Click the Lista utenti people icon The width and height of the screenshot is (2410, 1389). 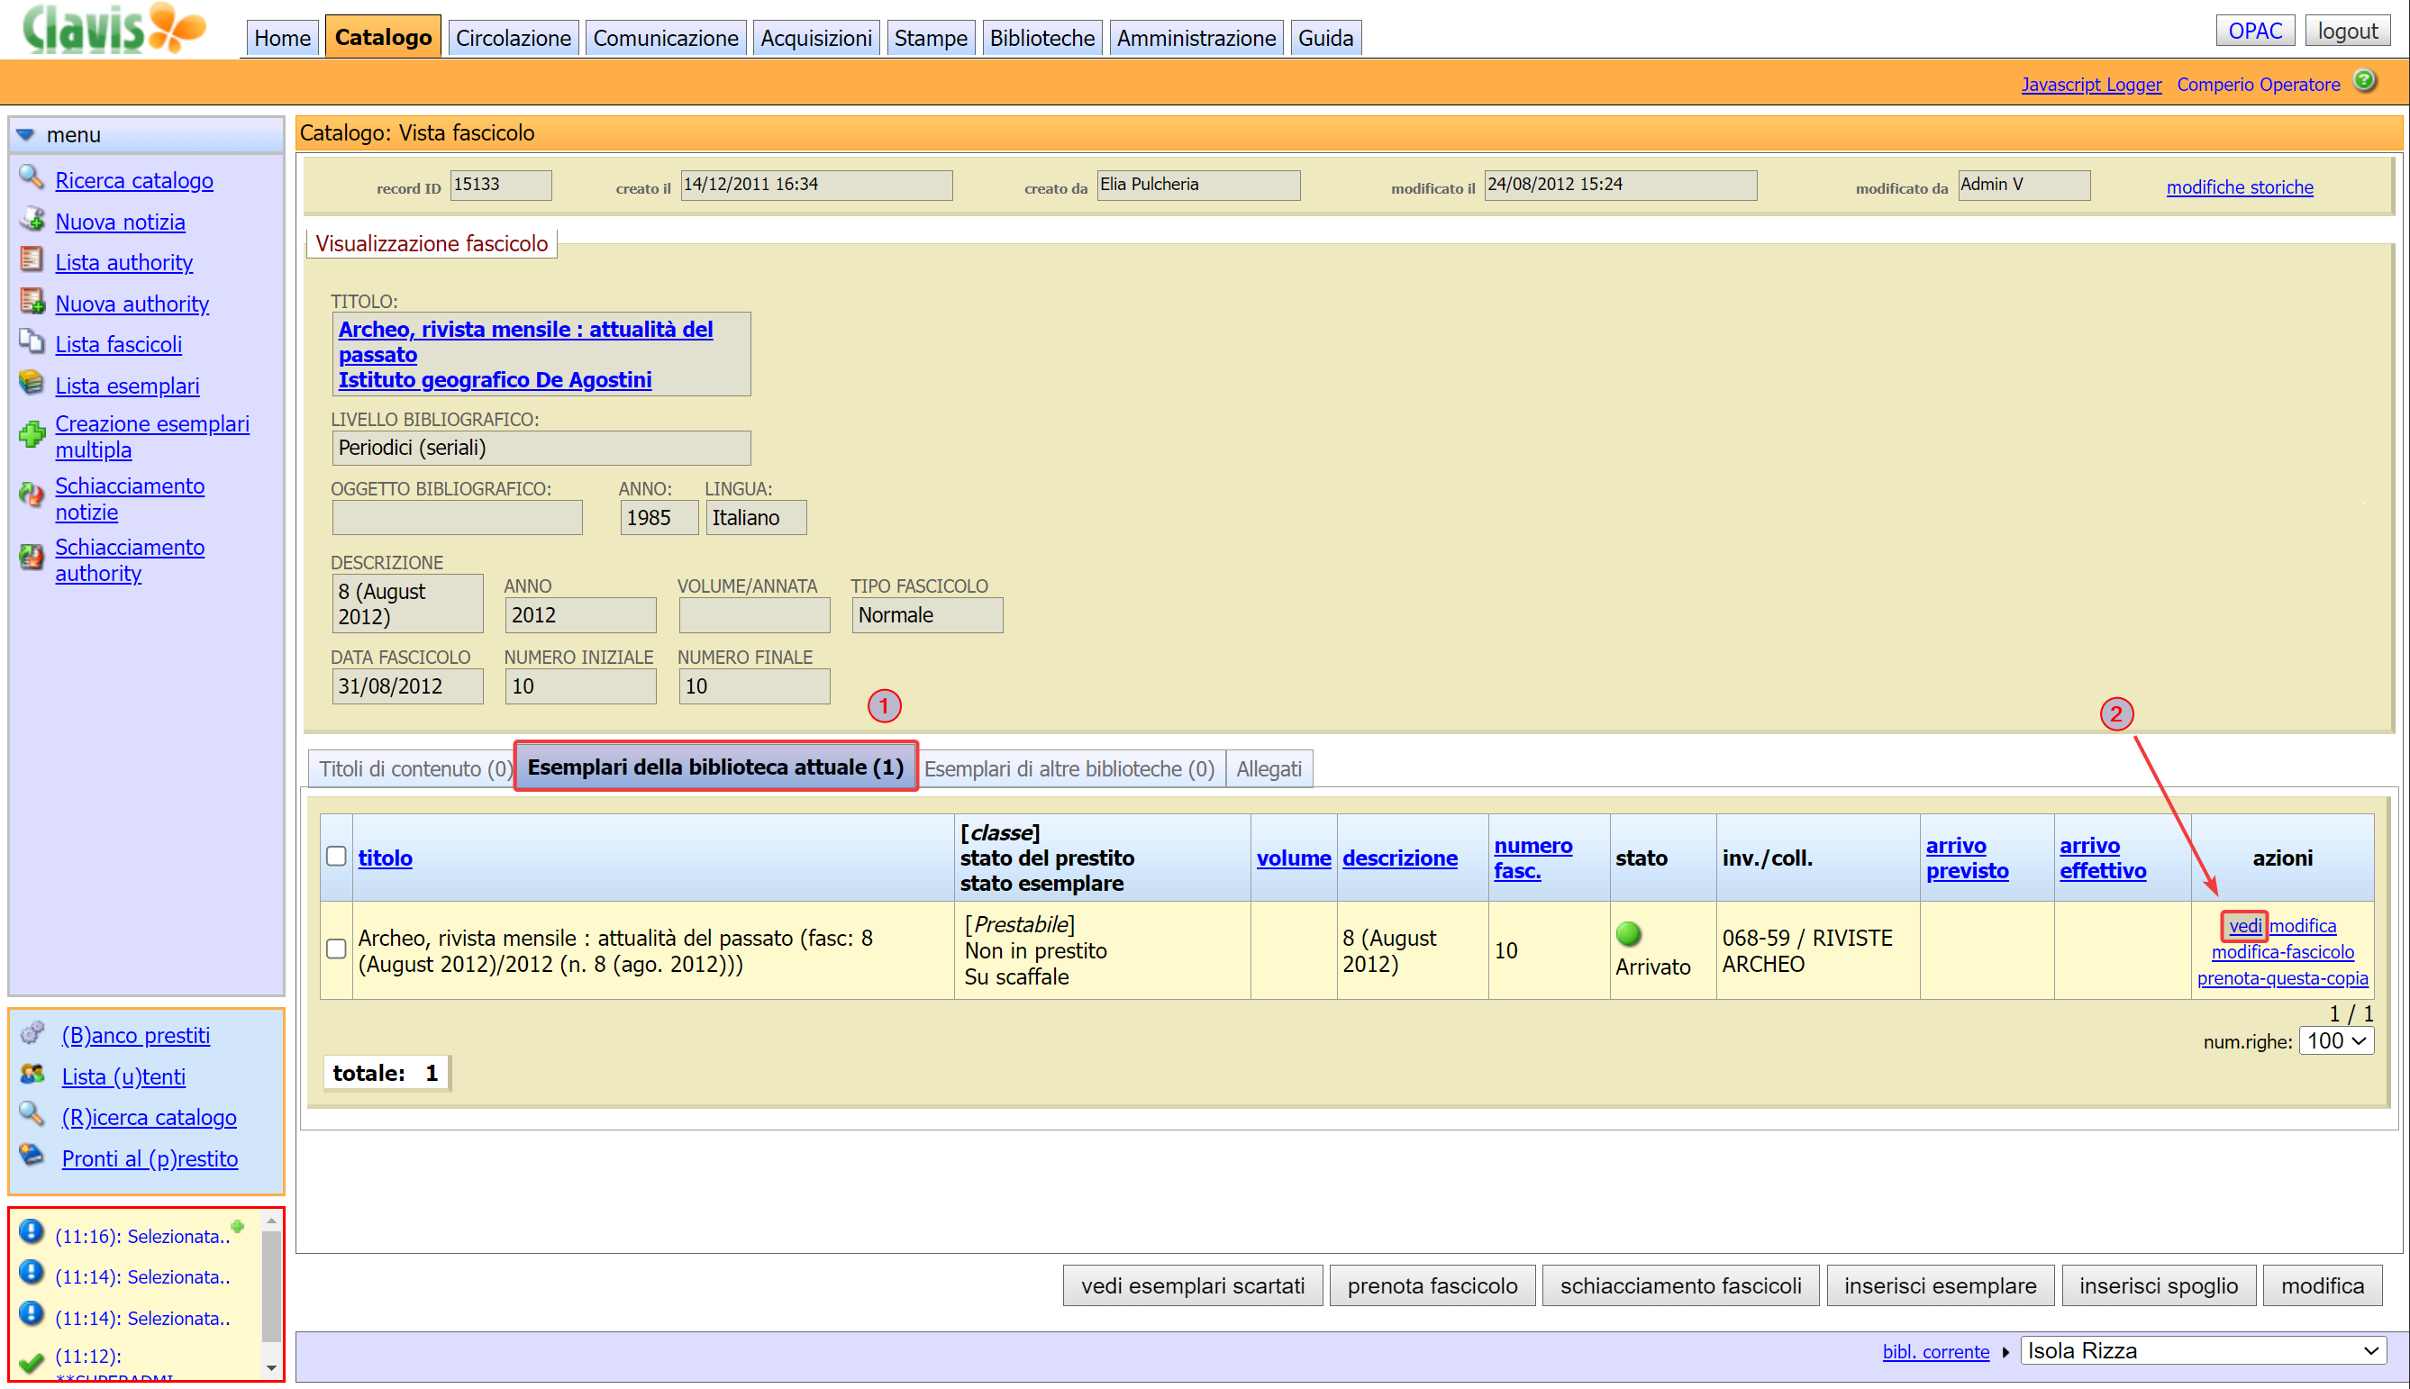pyautogui.click(x=32, y=1076)
